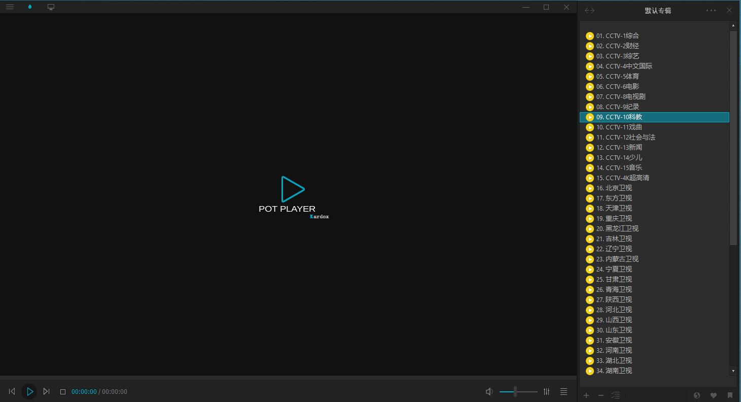Select the 默认专辑 playlist tab
This screenshot has width=741, height=402.
[658, 10]
